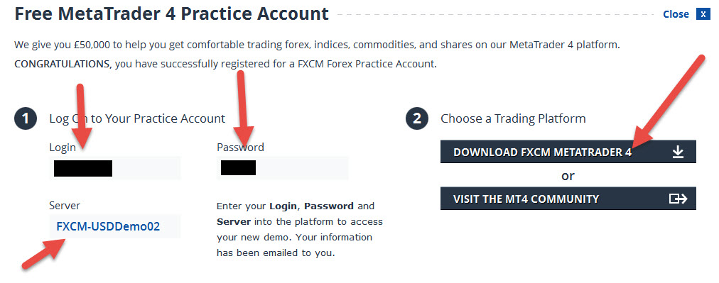The image size is (719, 283).
Task: Click the step 1 number circle
Action: [x=26, y=119]
